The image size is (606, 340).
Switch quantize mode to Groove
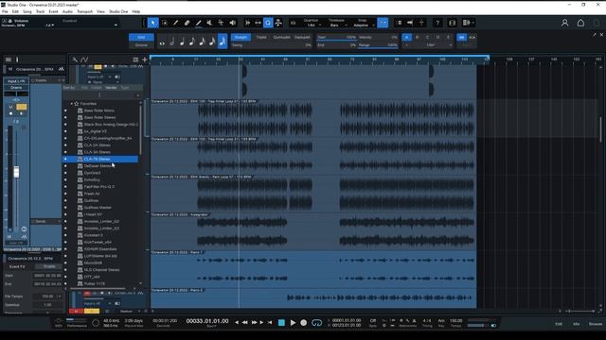(x=141, y=45)
